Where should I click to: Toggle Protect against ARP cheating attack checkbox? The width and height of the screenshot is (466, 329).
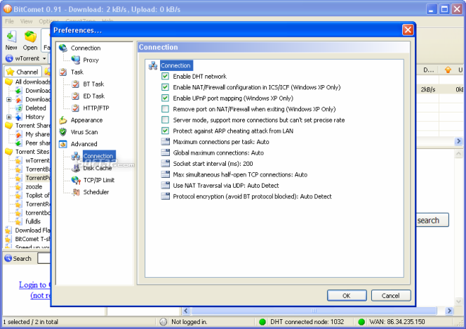(165, 131)
